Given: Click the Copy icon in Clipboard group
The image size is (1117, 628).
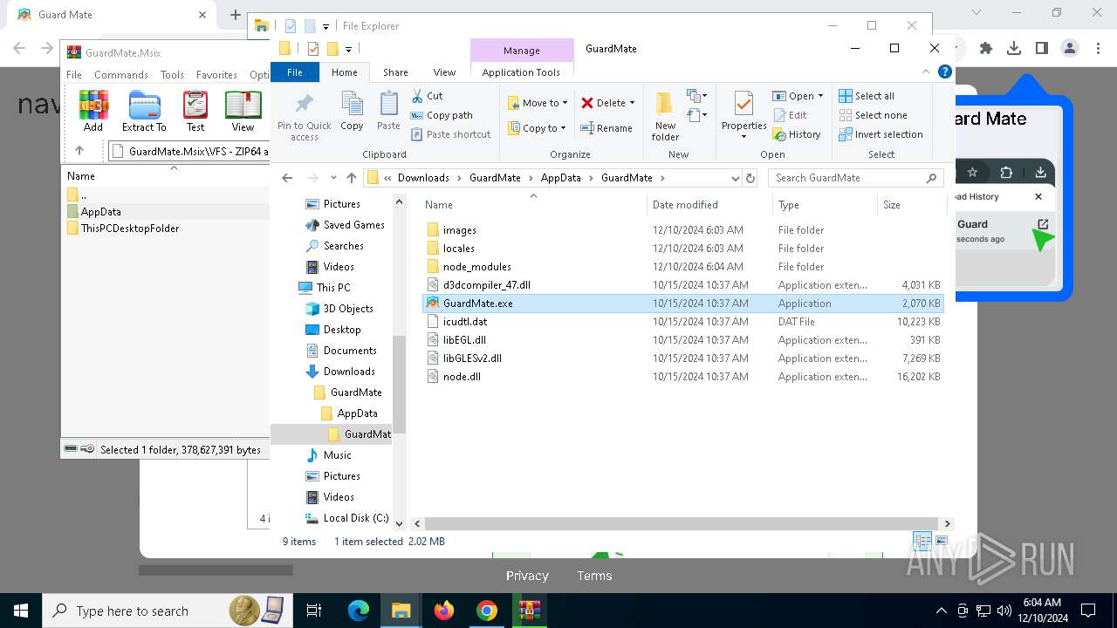Looking at the screenshot, I should coord(353,111).
